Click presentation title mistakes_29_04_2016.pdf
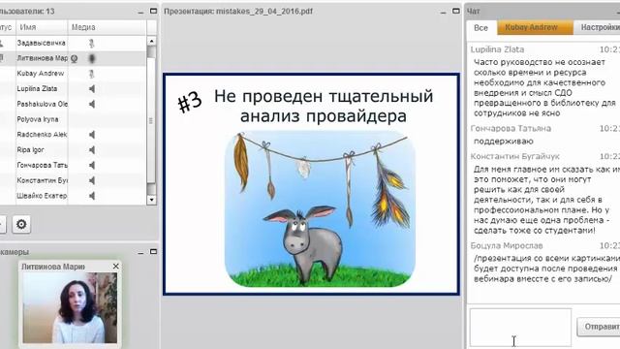Screen dimensions: 620x349 pyautogui.click(x=264, y=12)
